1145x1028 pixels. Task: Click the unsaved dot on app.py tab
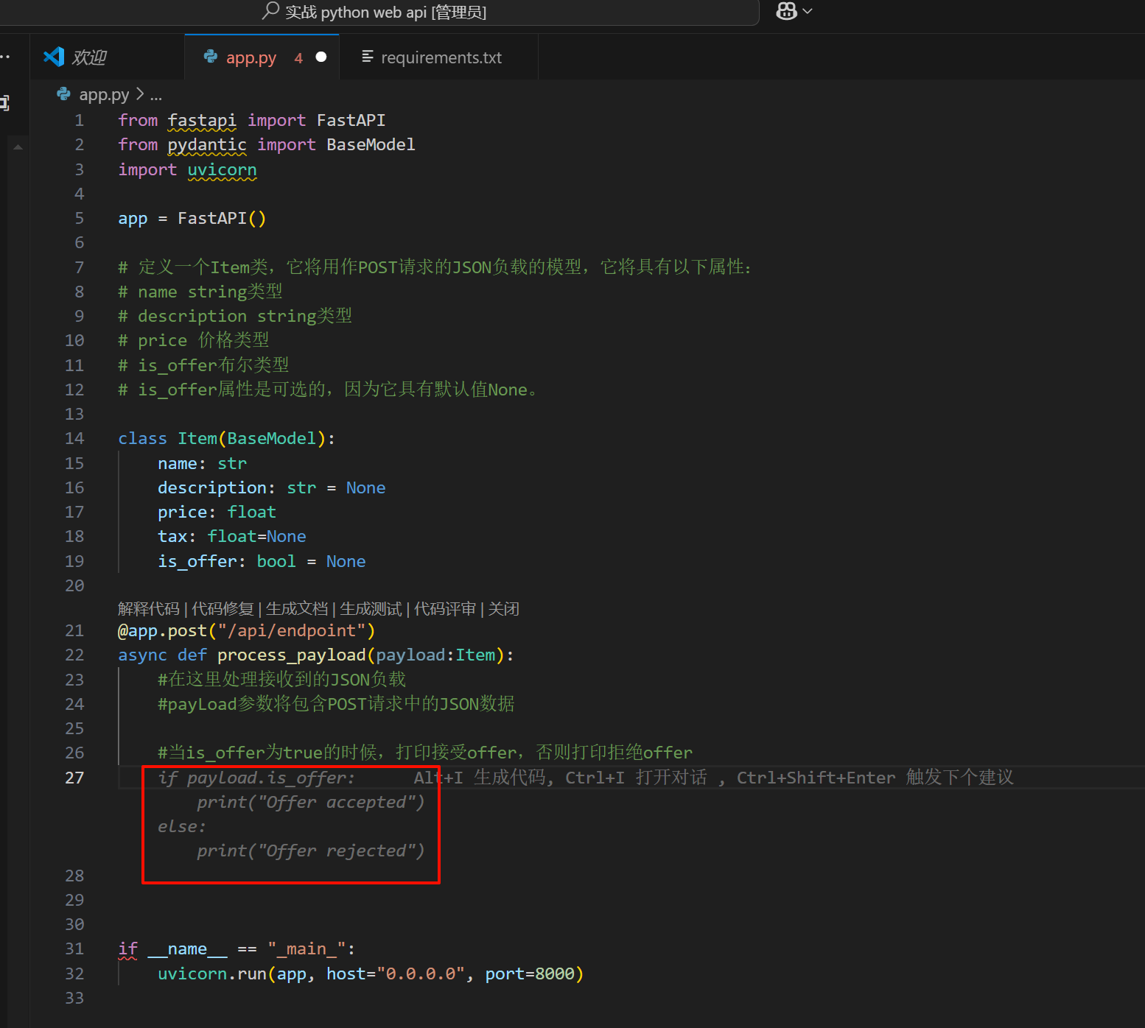tap(321, 57)
